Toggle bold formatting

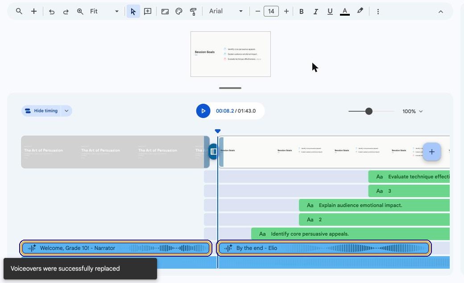pos(301,11)
